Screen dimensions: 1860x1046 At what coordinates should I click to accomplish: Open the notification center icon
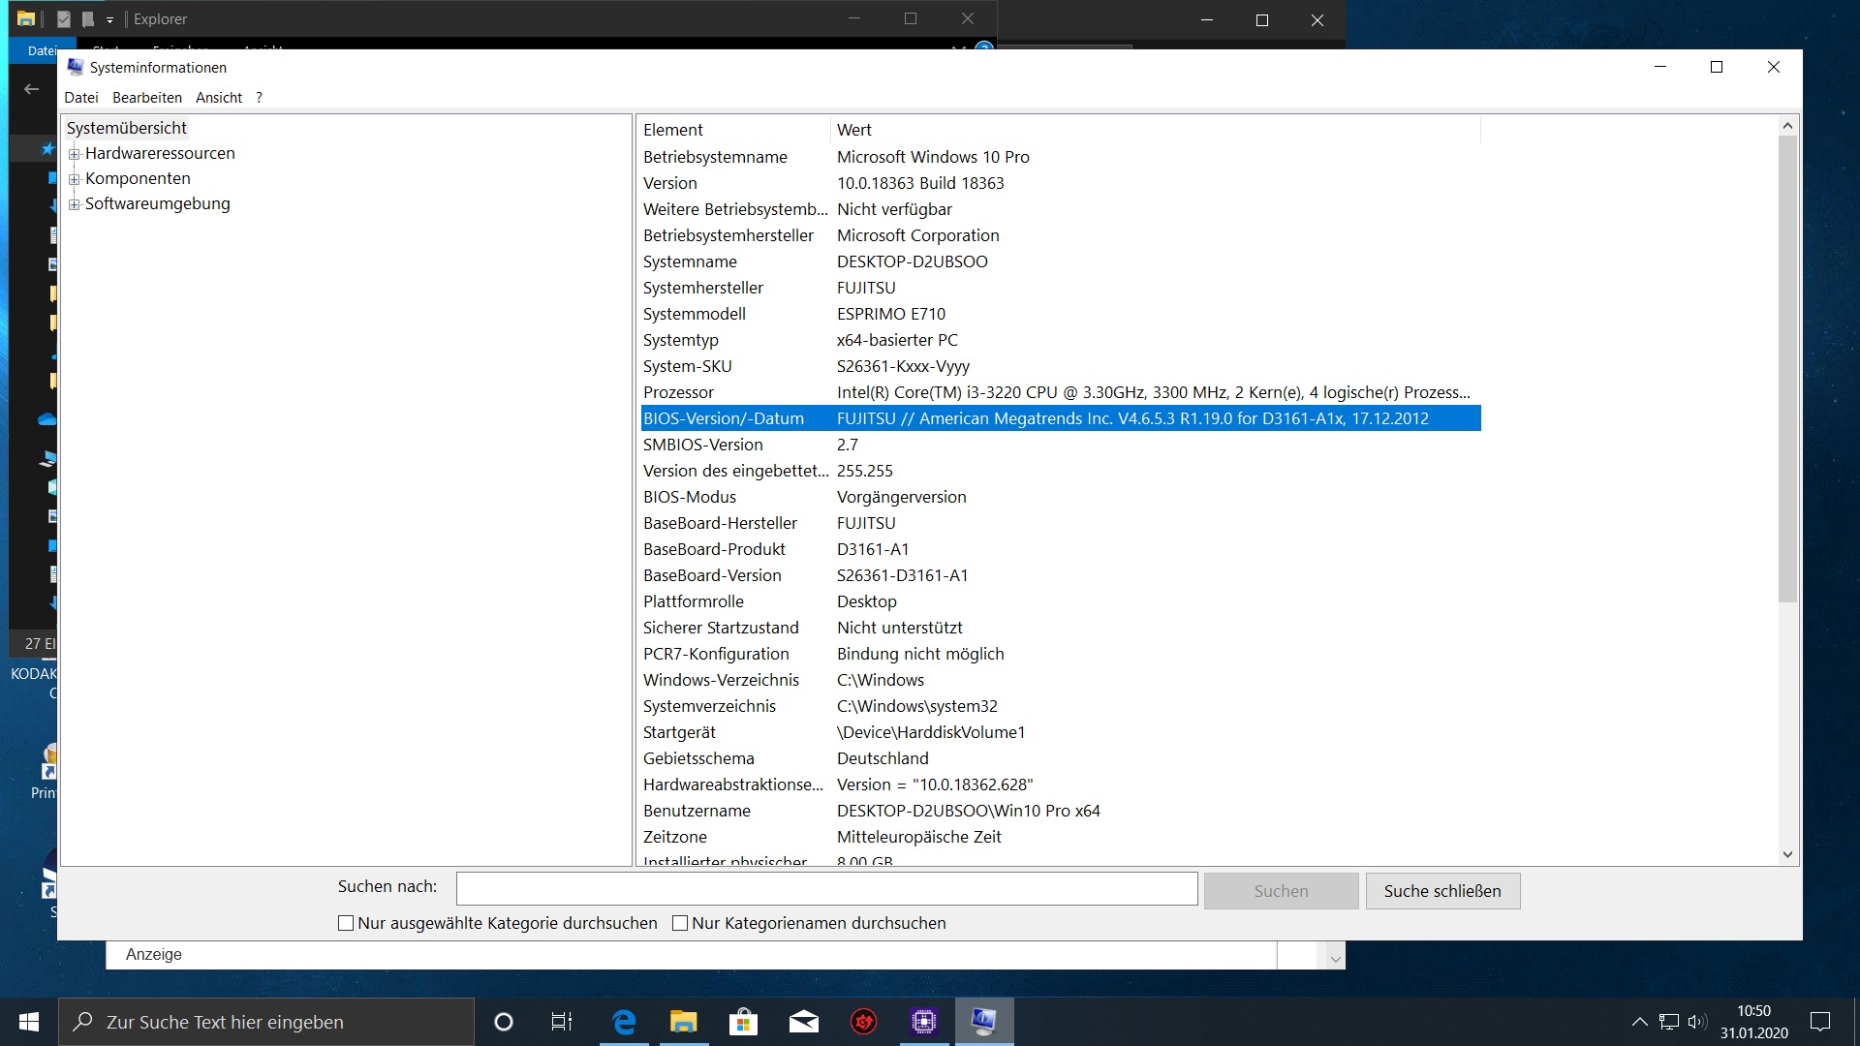tap(1820, 1022)
